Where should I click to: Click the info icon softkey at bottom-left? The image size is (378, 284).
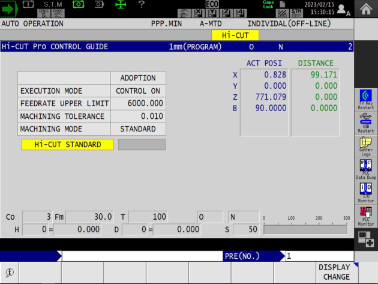(10, 272)
